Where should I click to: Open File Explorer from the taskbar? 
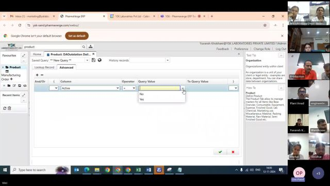(x=97, y=170)
